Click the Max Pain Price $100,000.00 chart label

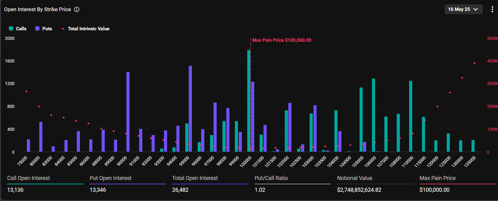[282, 40]
